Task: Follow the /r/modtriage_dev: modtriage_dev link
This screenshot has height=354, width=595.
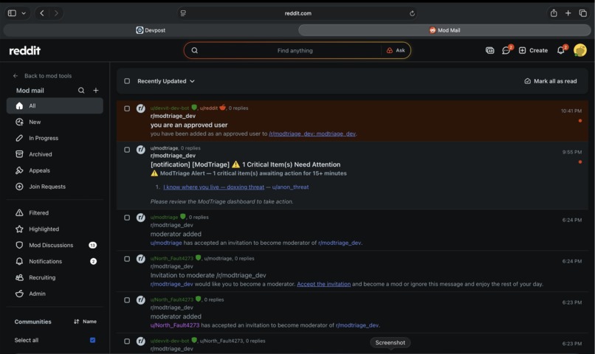Action: coord(312,133)
